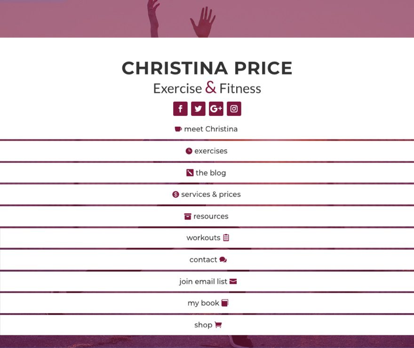Click the Exercise & Fitness tagline

(x=207, y=88)
